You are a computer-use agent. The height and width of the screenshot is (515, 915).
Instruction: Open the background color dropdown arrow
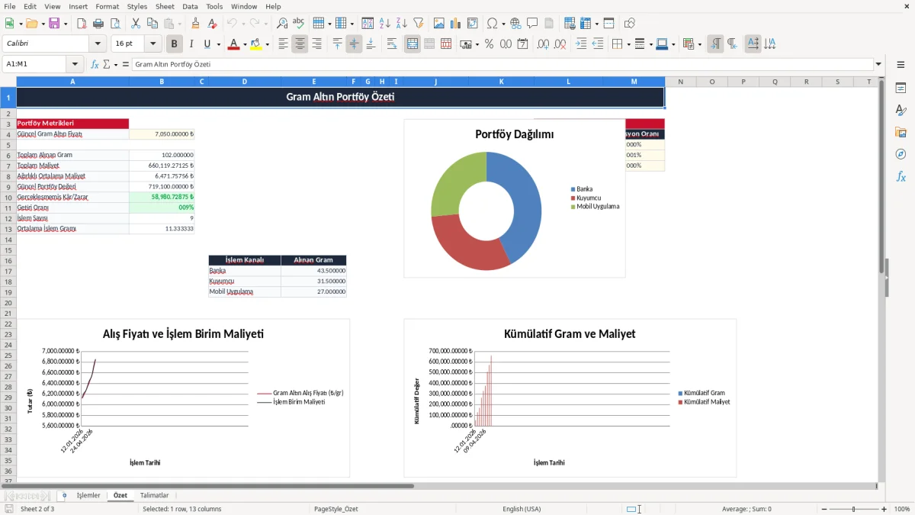(x=267, y=44)
